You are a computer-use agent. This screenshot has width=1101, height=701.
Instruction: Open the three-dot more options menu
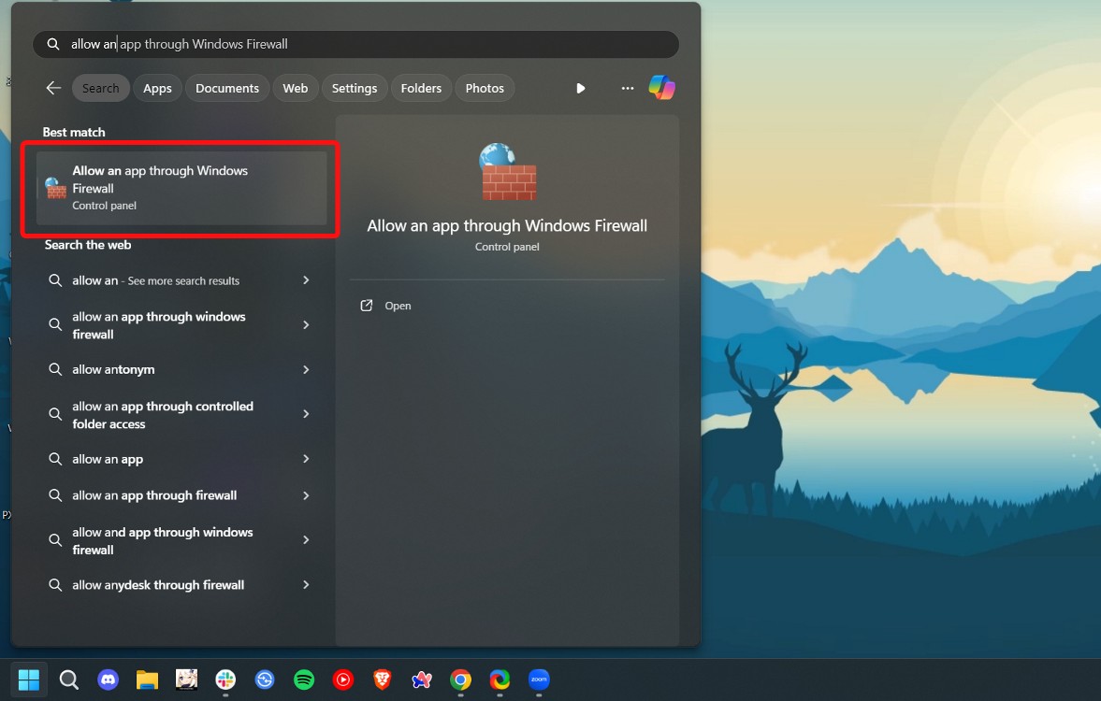pyautogui.click(x=628, y=88)
